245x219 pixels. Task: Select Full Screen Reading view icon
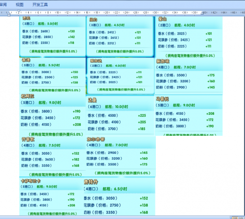[241, 218]
